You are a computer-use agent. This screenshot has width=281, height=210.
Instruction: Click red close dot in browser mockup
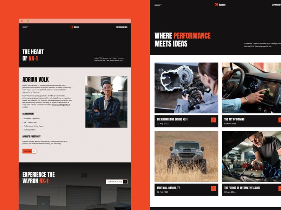pos(22,21)
